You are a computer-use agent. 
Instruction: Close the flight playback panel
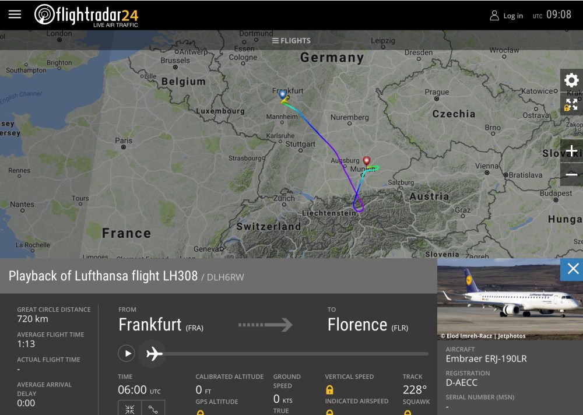tap(573, 269)
